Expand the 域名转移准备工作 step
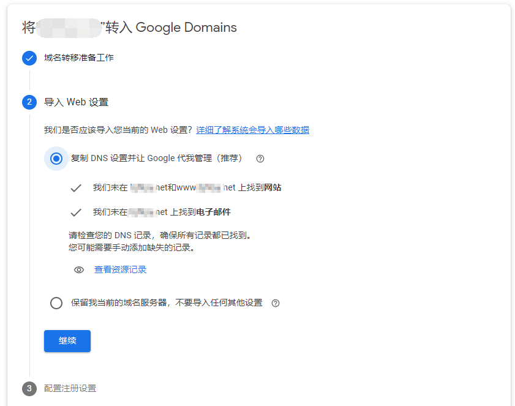 [x=79, y=58]
